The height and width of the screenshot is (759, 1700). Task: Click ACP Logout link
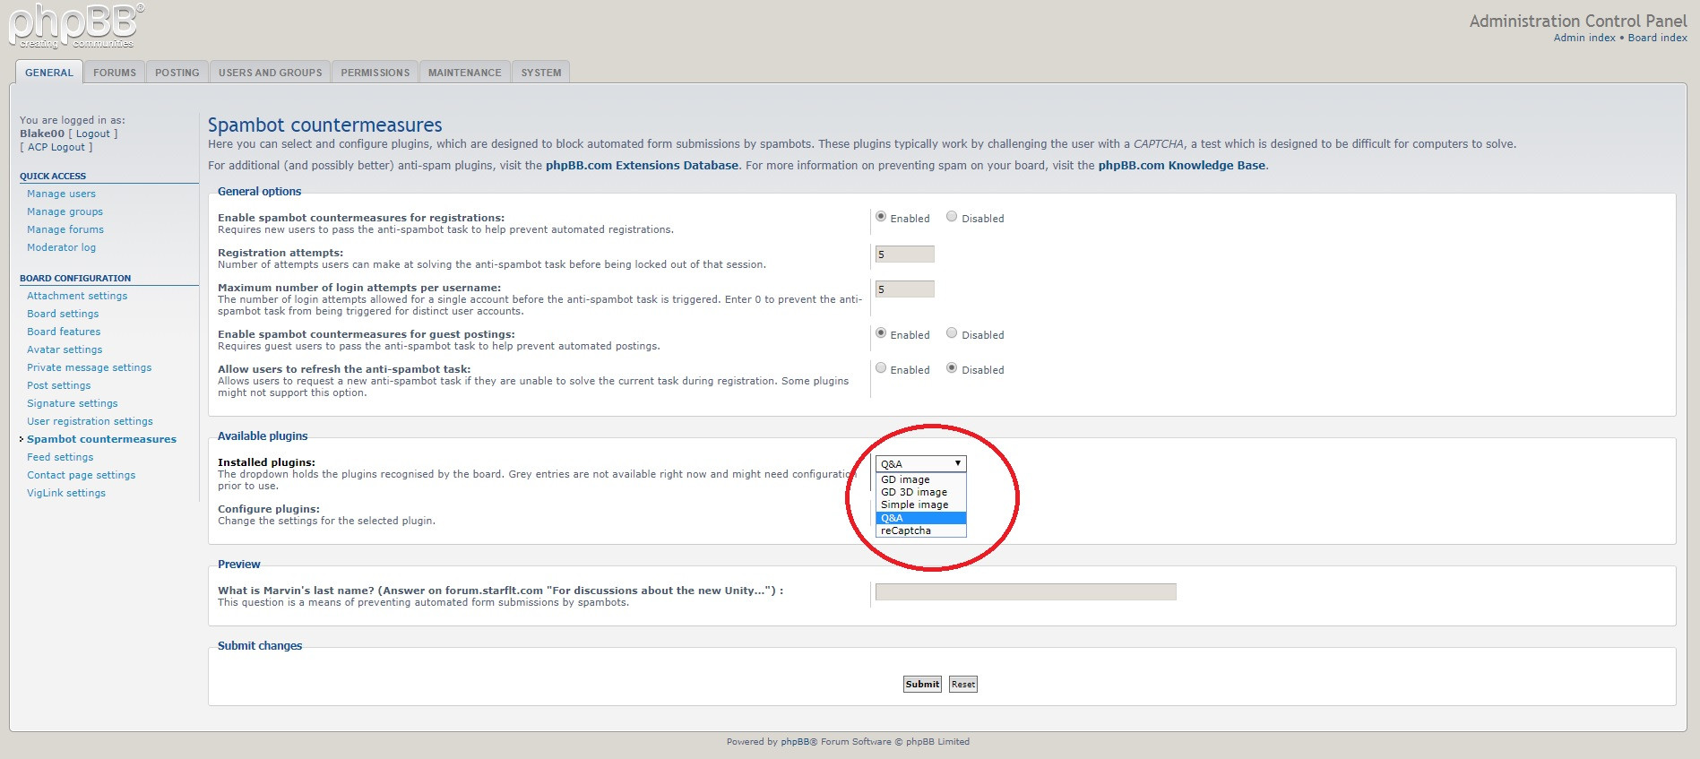point(56,147)
